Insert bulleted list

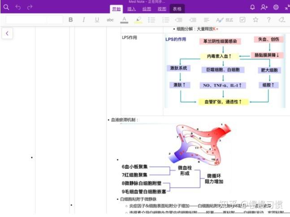tap(151, 20)
